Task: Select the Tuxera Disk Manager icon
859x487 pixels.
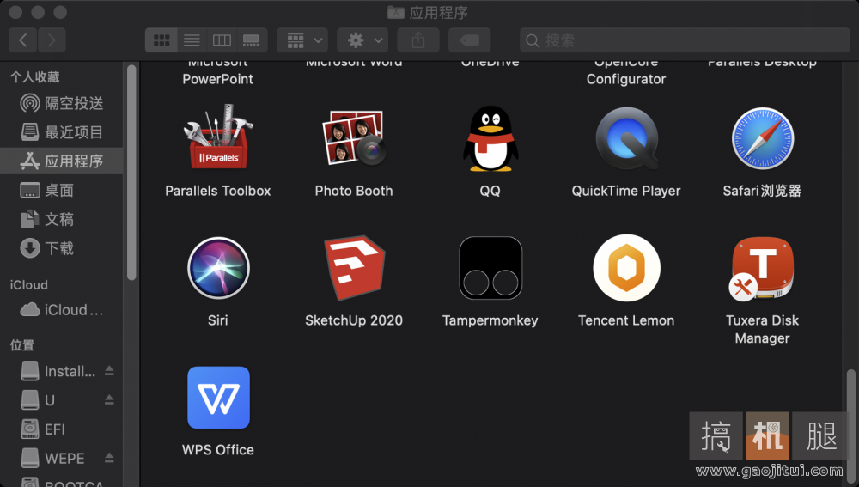Action: [762, 268]
